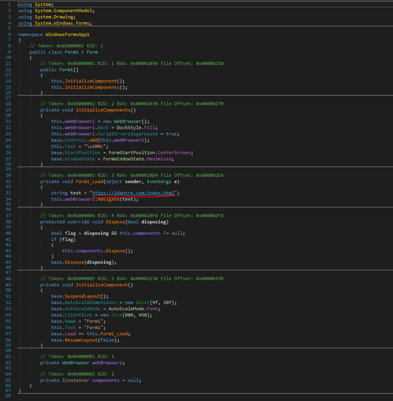Click the Form base type on line 9

92,52
